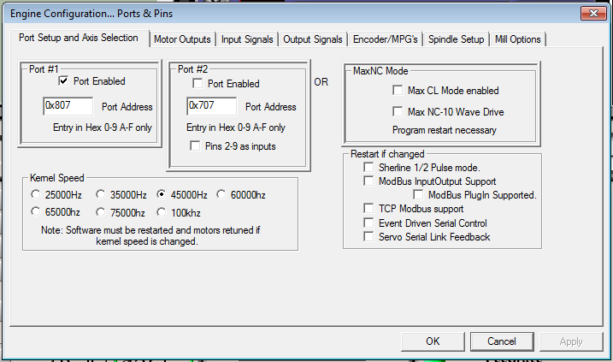Click Port #2 address field 0x707
This screenshot has width=613, height=362.
[x=211, y=105]
